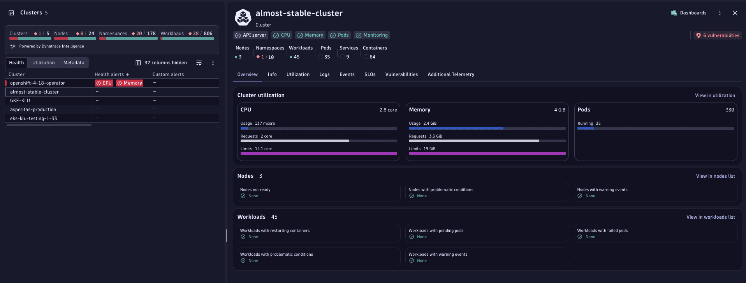Open the column settings icon
The width and height of the screenshot is (746, 283).
138,63
